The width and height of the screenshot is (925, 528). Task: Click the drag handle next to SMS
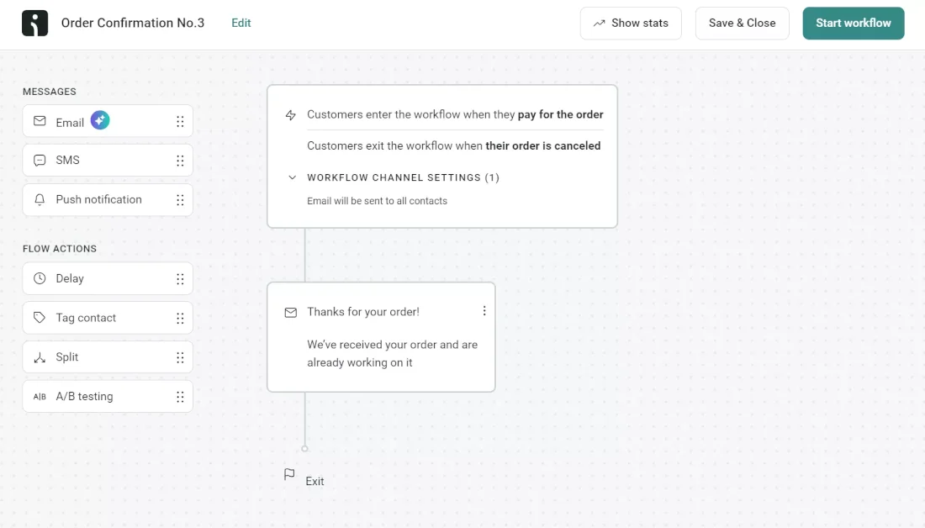click(179, 160)
